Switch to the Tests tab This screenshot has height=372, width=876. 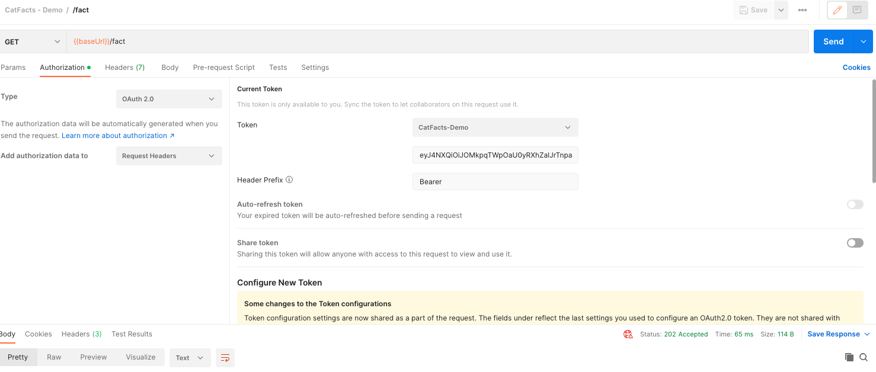(278, 68)
